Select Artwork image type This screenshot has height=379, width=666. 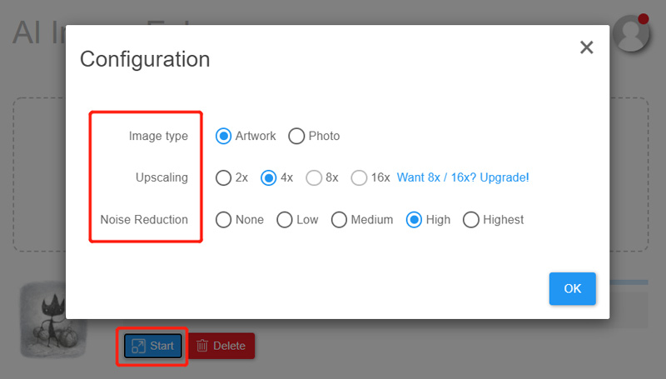pyautogui.click(x=223, y=136)
